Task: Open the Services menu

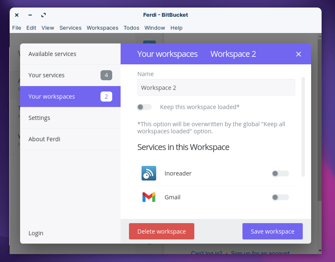Action: pos(70,28)
